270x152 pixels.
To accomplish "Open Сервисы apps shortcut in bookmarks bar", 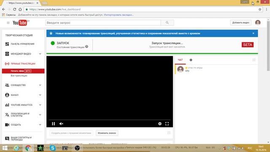I will click(9, 15).
